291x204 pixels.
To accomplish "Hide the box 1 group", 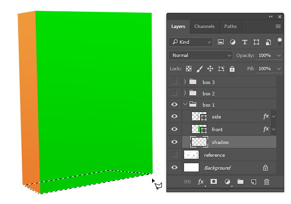I will pos(174,105).
